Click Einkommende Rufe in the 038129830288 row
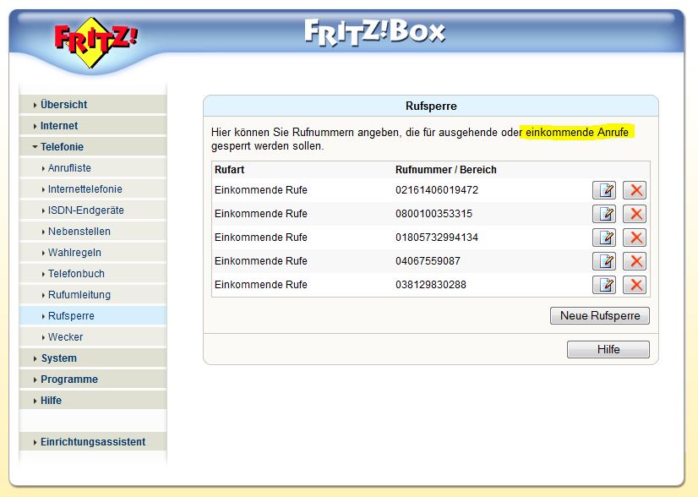This screenshot has width=698, height=497. pyautogui.click(x=261, y=285)
